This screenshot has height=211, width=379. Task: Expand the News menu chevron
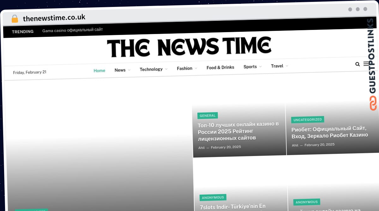(x=129, y=70)
